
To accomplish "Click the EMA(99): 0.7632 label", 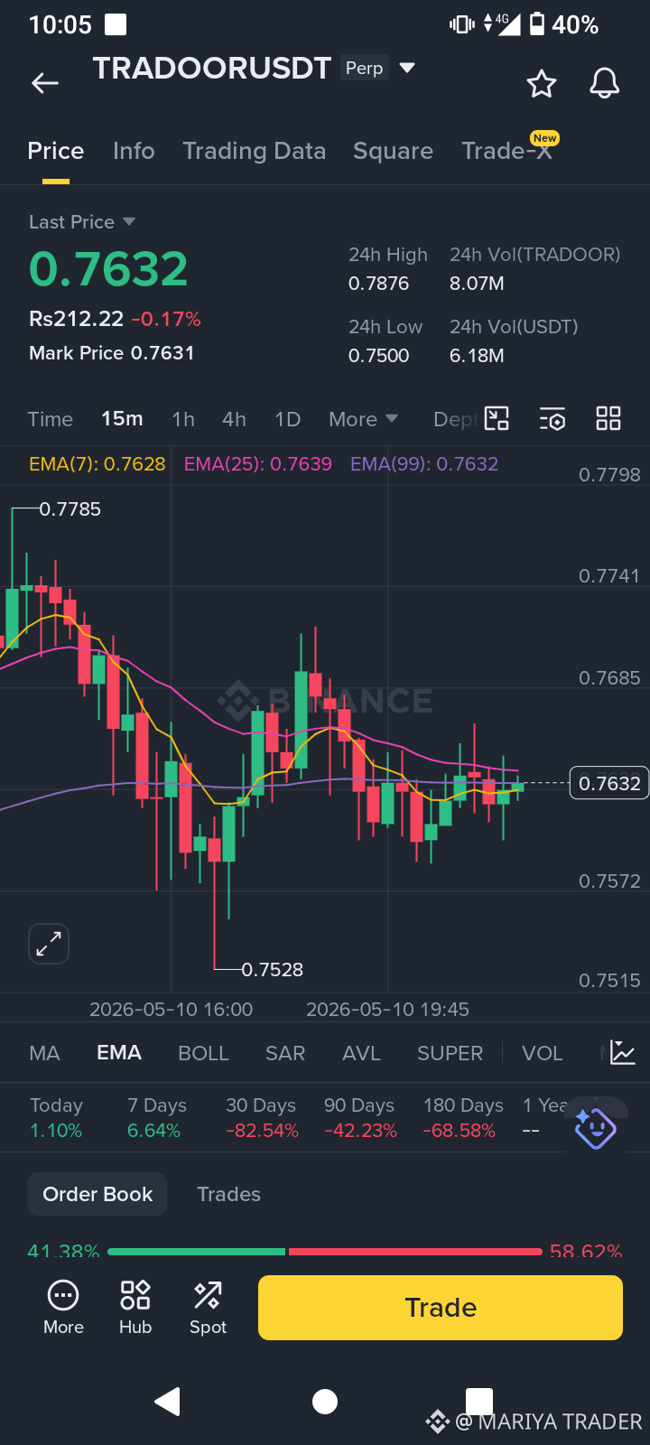I will 424,464.
